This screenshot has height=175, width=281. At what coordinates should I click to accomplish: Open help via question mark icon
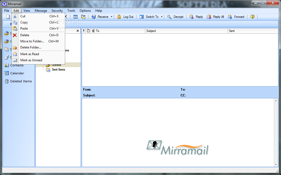coord(252,17)
